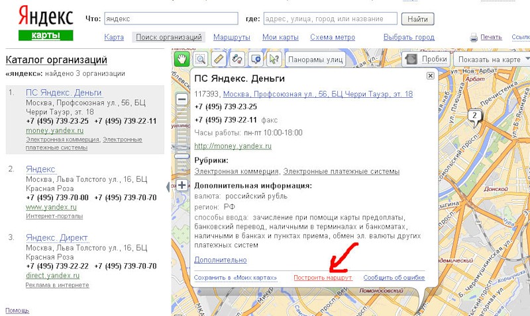
Task: Select the what's-here pointer tool
Action: coord(274,59)
